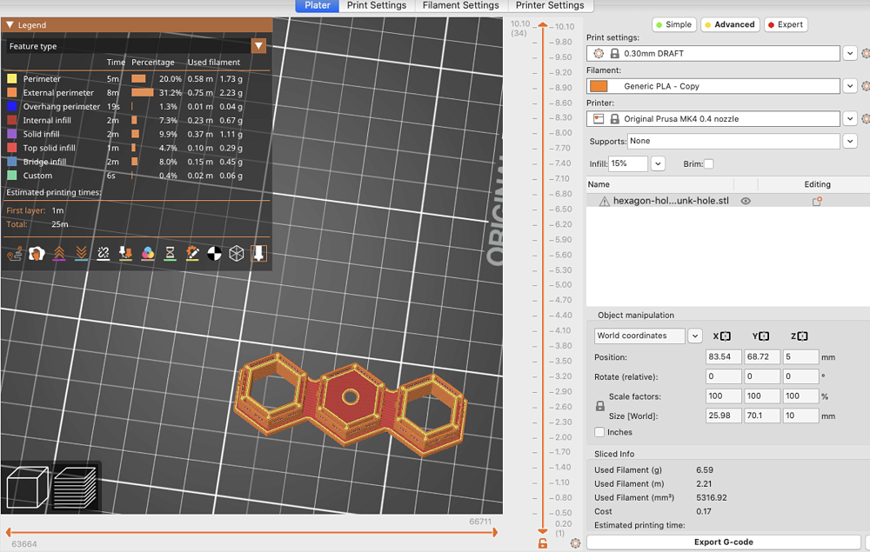The height and width of the screenshot is (552, 870).
Task: Hide the hexagon STL object via eye icon
Action: [746, 201]
